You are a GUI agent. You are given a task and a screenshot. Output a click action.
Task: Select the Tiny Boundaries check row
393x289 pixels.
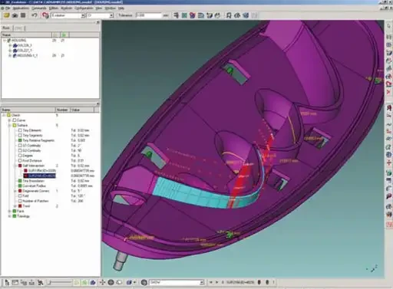coord(31,181)
